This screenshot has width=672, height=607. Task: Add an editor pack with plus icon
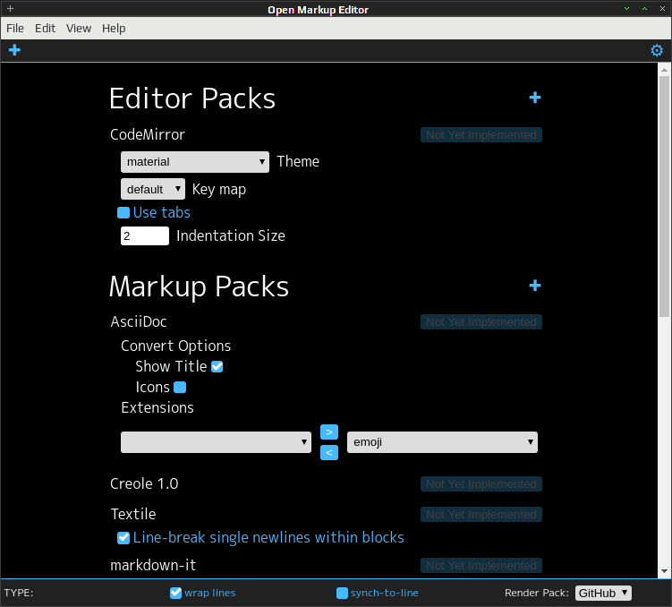pos(535,98)
